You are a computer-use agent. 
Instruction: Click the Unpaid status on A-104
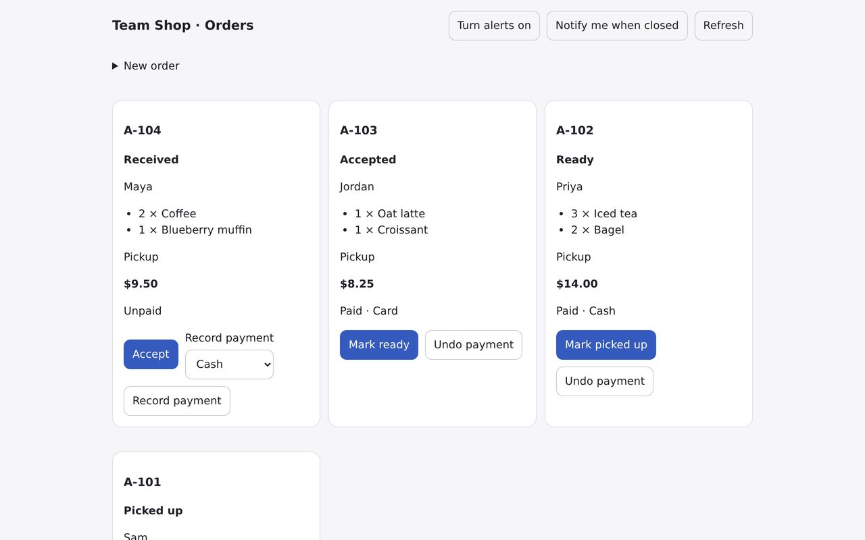[x=143, y=311]
